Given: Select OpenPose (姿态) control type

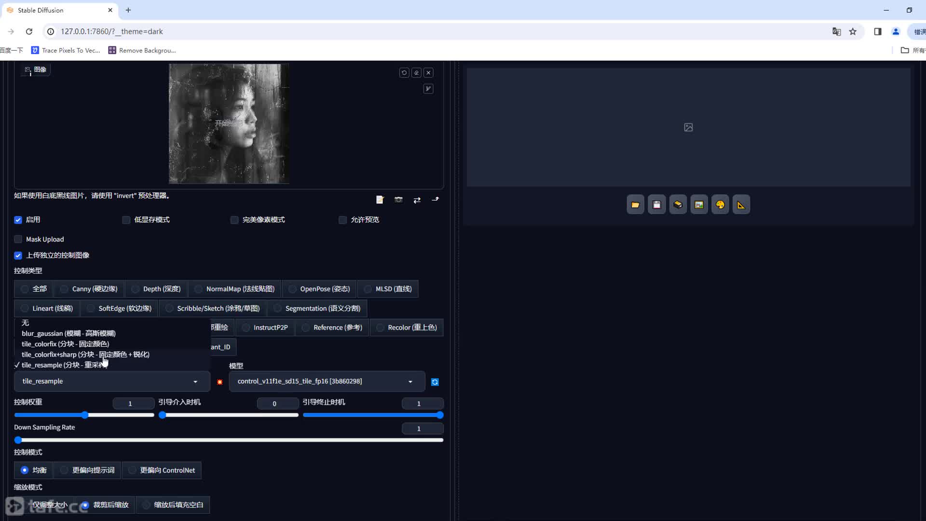Looking at the screenshot, I should pos(319,289).
